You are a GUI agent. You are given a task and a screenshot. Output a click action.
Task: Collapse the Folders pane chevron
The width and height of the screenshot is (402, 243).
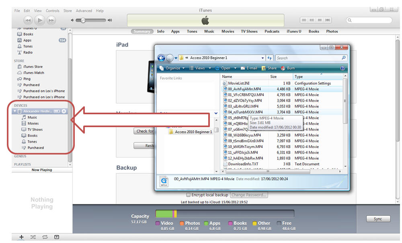pos(216,113)
